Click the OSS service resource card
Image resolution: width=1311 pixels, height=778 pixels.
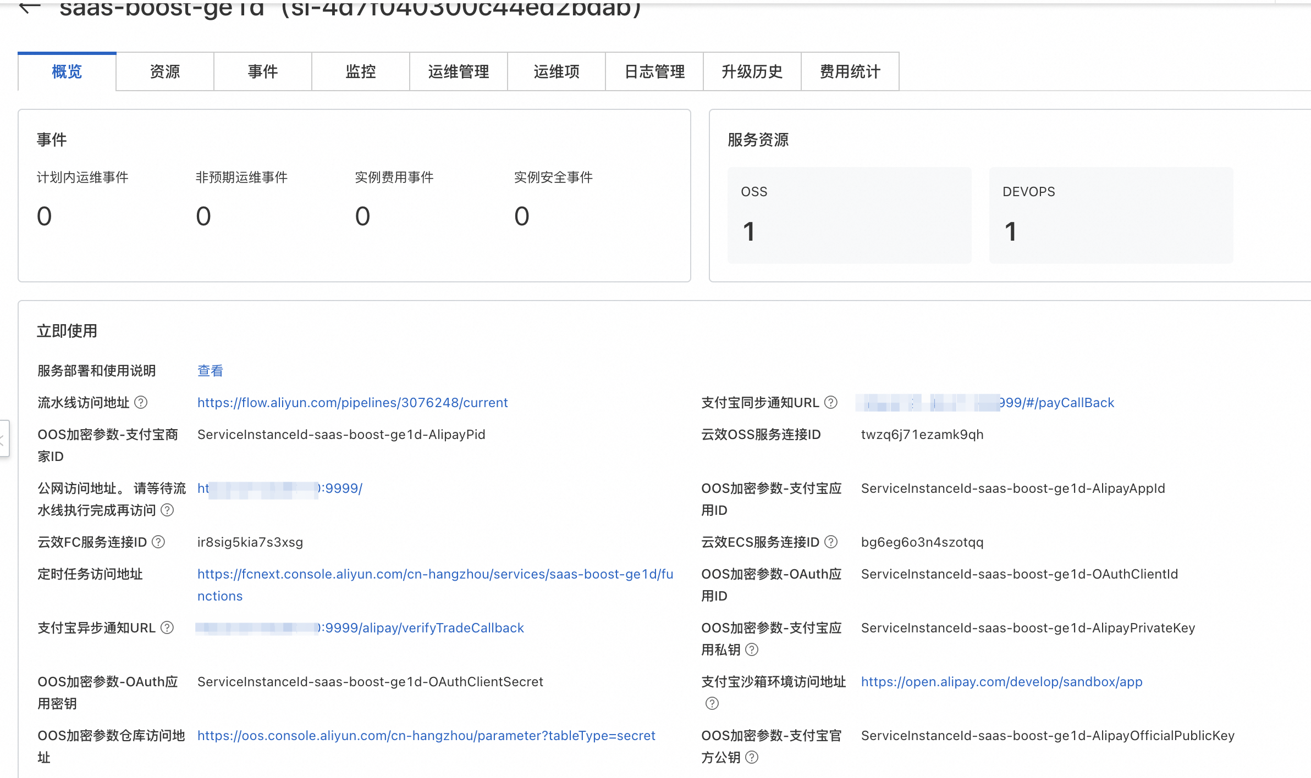click(849, 215)
